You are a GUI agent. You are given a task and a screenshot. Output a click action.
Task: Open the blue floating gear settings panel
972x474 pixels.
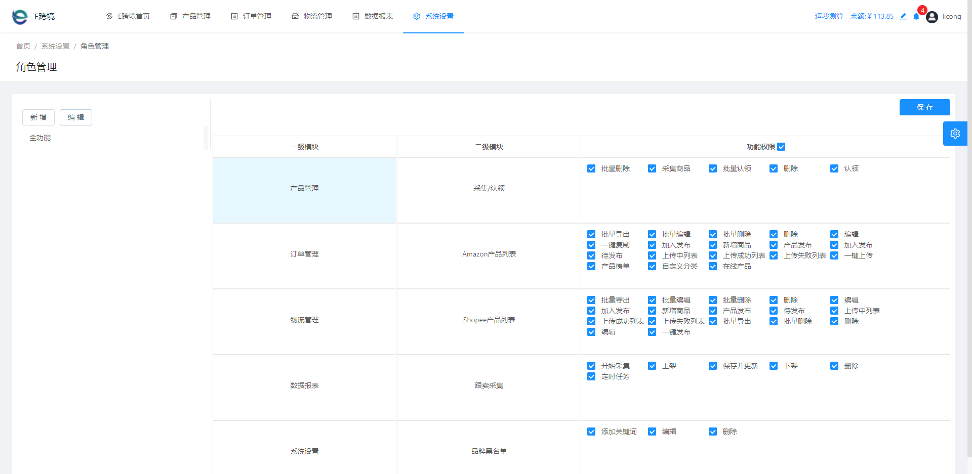point(955,134)
